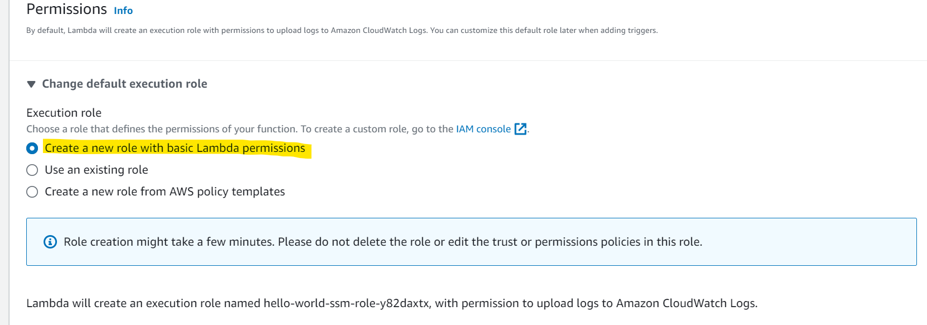
Task: Click the highlighted basic Lambda permissions label
Action: 175,148
